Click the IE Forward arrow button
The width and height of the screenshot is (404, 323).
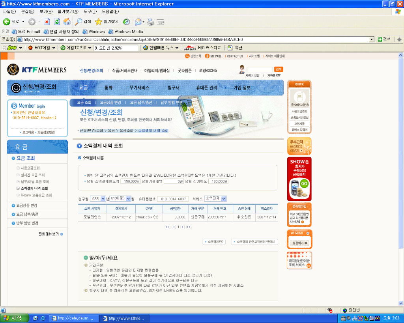click(x=32, y=22)
